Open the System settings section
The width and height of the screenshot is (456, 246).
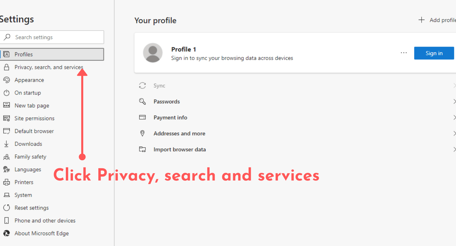point(23,195)
